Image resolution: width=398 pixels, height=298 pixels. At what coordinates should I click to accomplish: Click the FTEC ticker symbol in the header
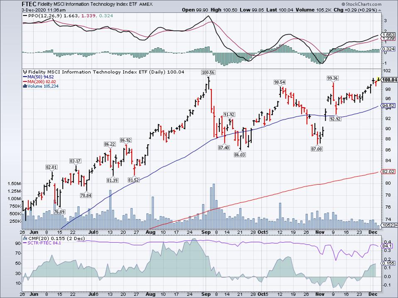pos(29,4)
